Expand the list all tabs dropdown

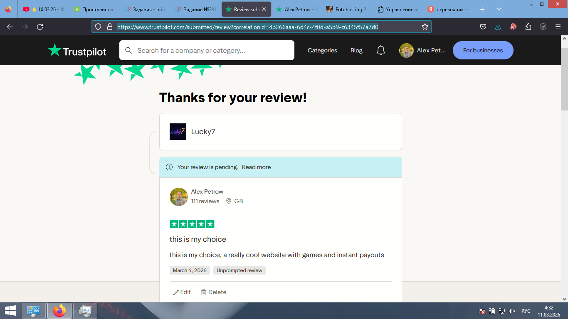pyautogui.click(x=499, y=9)
